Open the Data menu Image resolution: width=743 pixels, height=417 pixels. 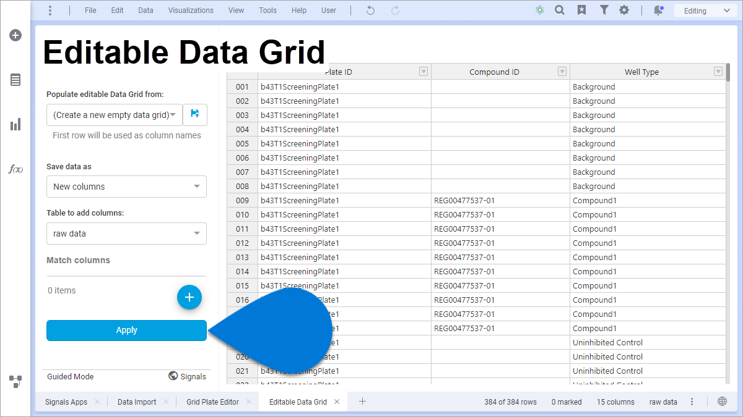coord(146,11)
